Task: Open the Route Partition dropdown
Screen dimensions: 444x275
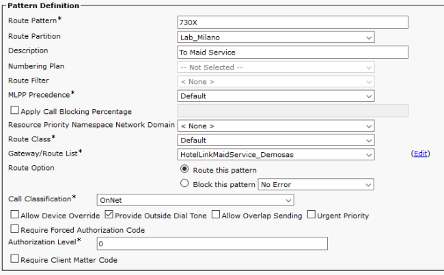Action: click(x=276, y=38)
